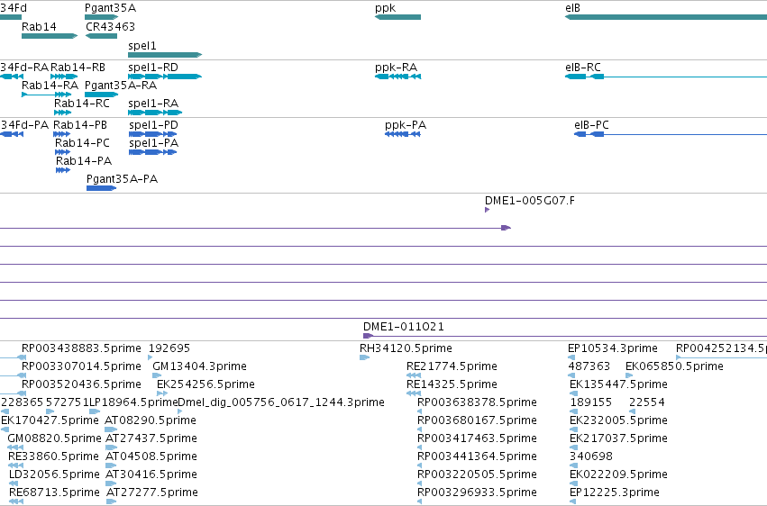Image resolution: width=767 pixels, height=506 pixels.
Task: Open the RP003520436.5prime EST label
Action: pos(81,384)
